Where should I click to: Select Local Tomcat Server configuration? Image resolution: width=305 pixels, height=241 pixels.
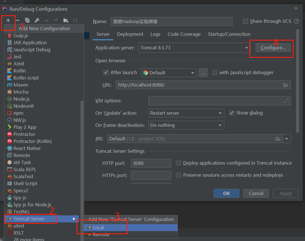[x=131, y=227]
